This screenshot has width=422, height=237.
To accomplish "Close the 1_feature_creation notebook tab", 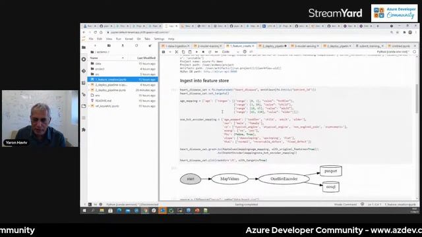I will pos(253,46).
